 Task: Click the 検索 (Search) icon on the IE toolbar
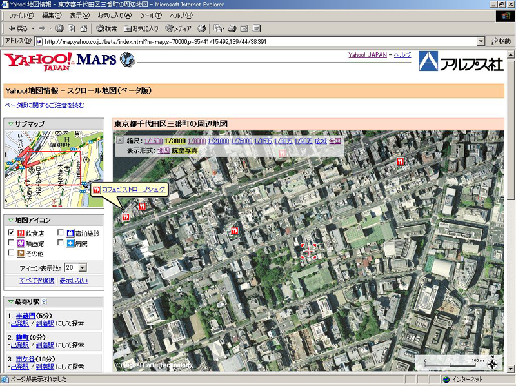(x=106, y=28)
